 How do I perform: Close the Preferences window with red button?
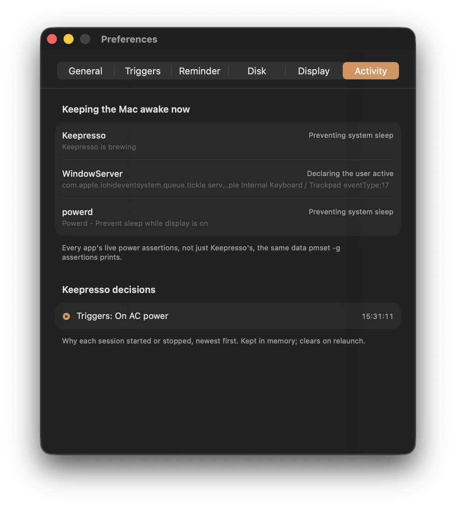[52, 39]
